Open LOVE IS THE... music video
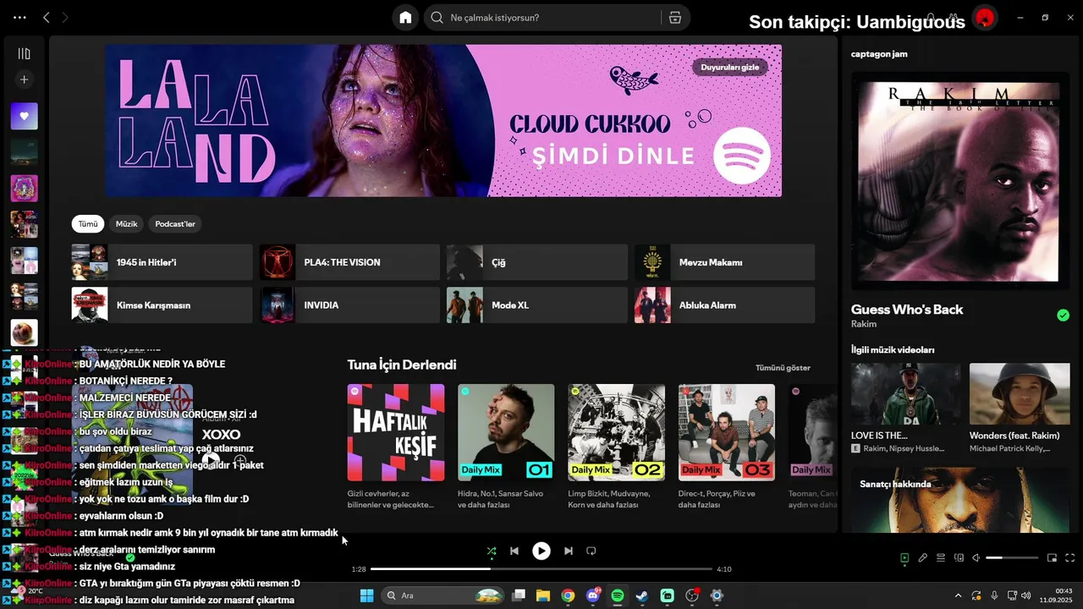The height and width of the screenshot is (609, 1083). point(905,409)
